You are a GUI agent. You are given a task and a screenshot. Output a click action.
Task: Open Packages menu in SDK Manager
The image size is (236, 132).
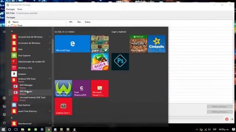(x=11, y=9)
